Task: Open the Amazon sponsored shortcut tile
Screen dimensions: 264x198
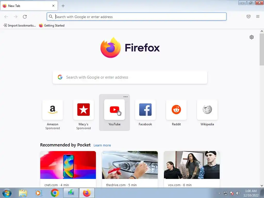Action: pos(53,110)
